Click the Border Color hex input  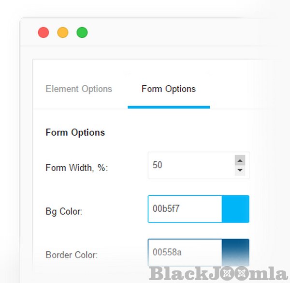point(185,252)
